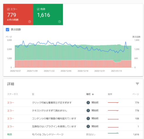
Task: Sort the table by the ページ column header
Action: coord(136,94)
